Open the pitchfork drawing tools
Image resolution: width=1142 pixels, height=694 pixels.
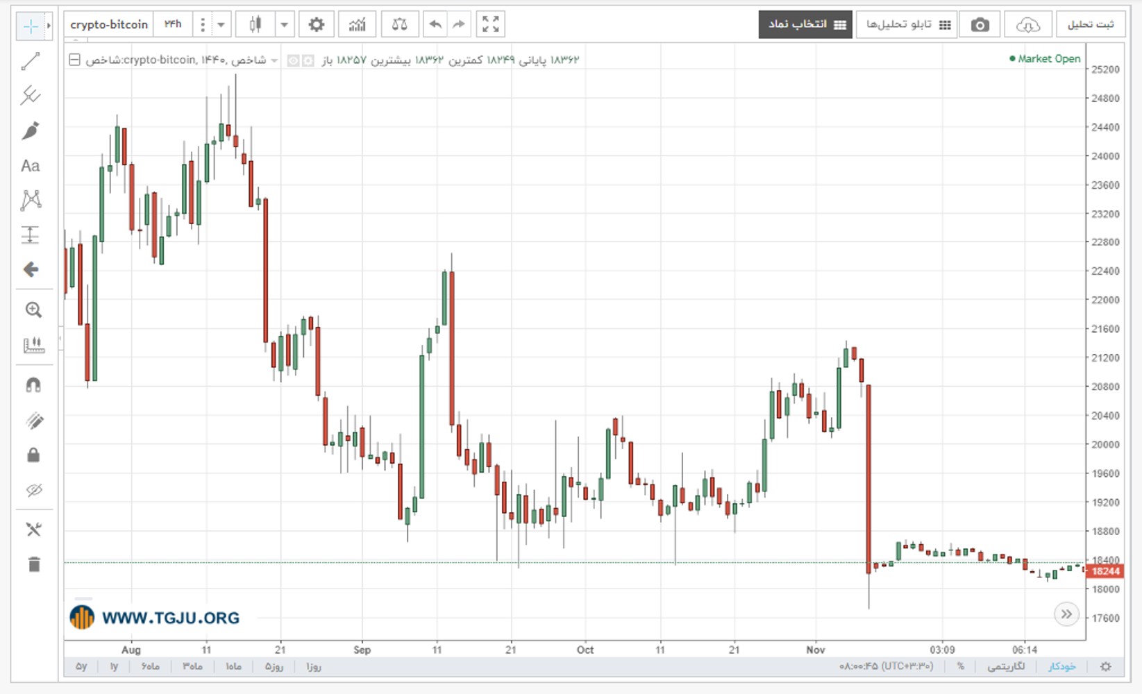pos(31,95)
